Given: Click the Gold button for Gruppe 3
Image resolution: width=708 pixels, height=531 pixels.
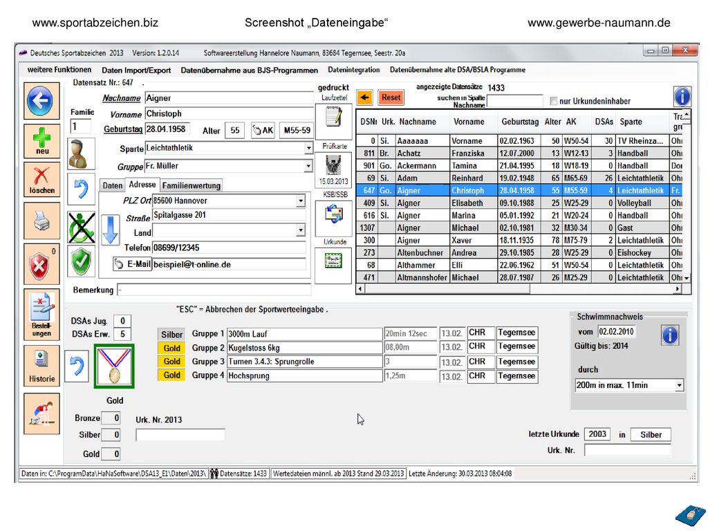Looking at the screenshot, I should point(171,361).
